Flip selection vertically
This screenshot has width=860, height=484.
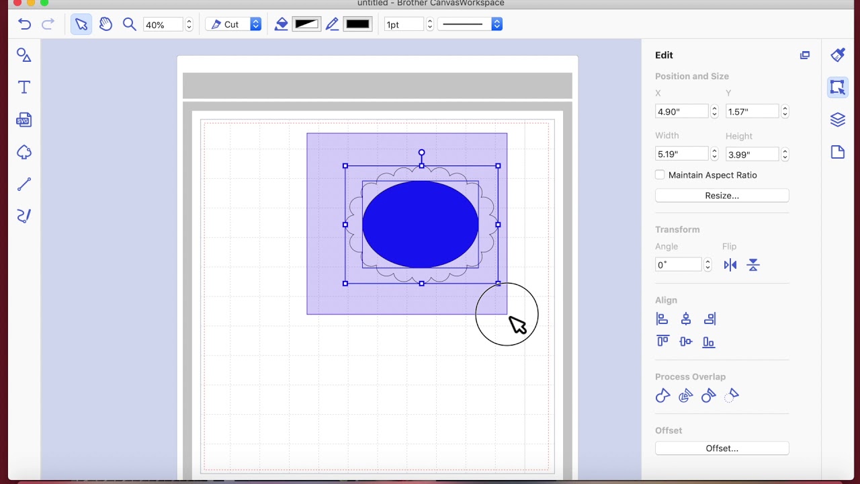coord(753,265)
